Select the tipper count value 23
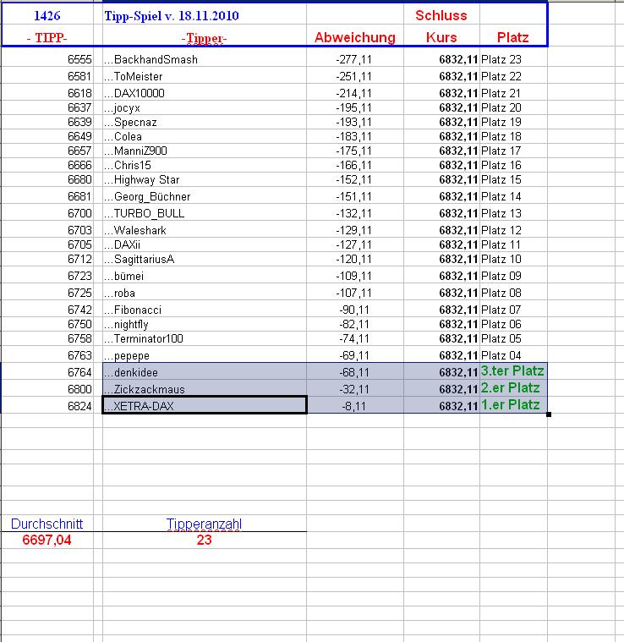 pyautogui.click(x=204, y=540)
